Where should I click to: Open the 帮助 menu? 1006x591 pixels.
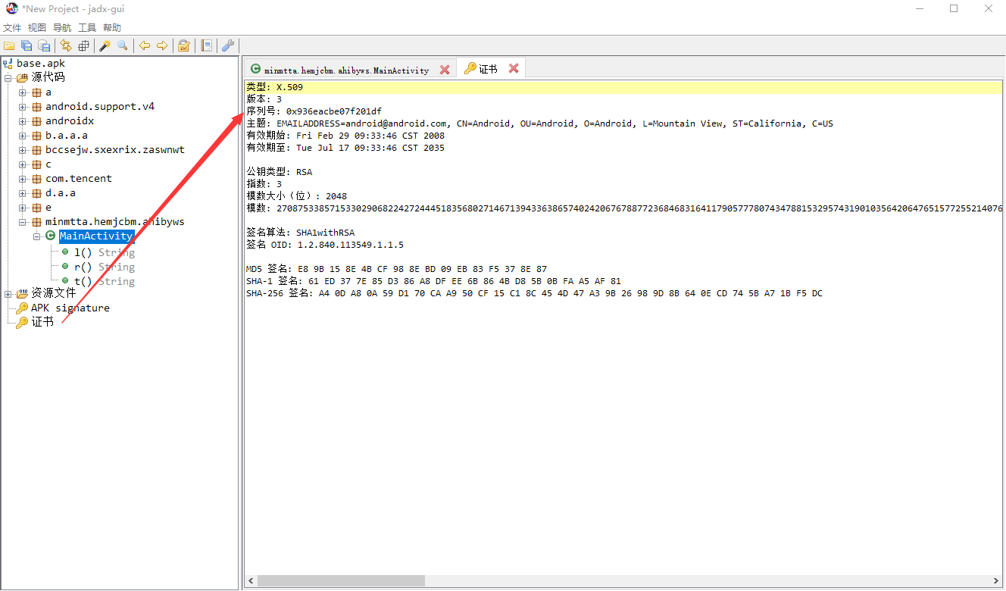112,27
